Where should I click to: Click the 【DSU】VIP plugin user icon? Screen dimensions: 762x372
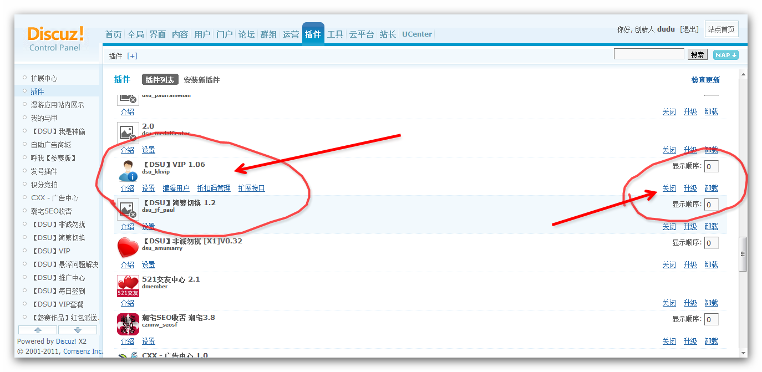[x=128, y=171]
